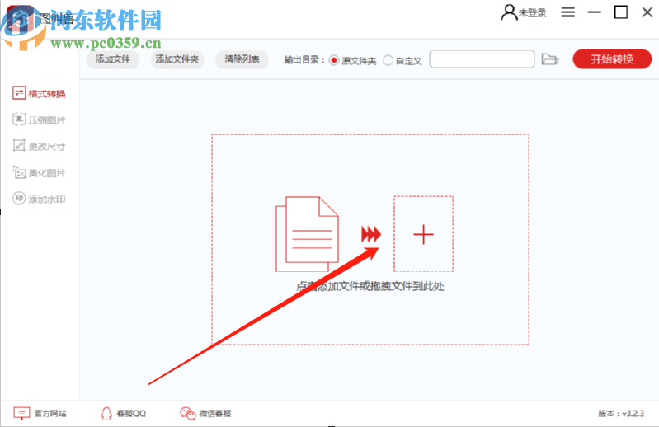Open the browse folder icon
659x427 pixels.
550,59
